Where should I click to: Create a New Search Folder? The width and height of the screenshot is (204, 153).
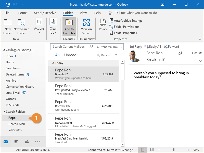point(21,27)
